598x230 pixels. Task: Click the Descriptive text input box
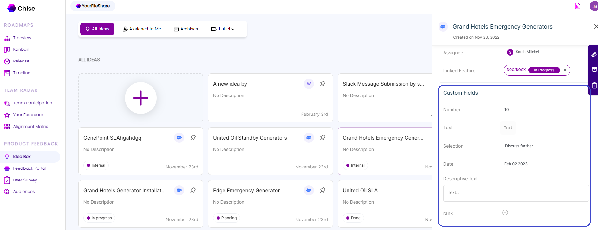[x=516, y=193]
